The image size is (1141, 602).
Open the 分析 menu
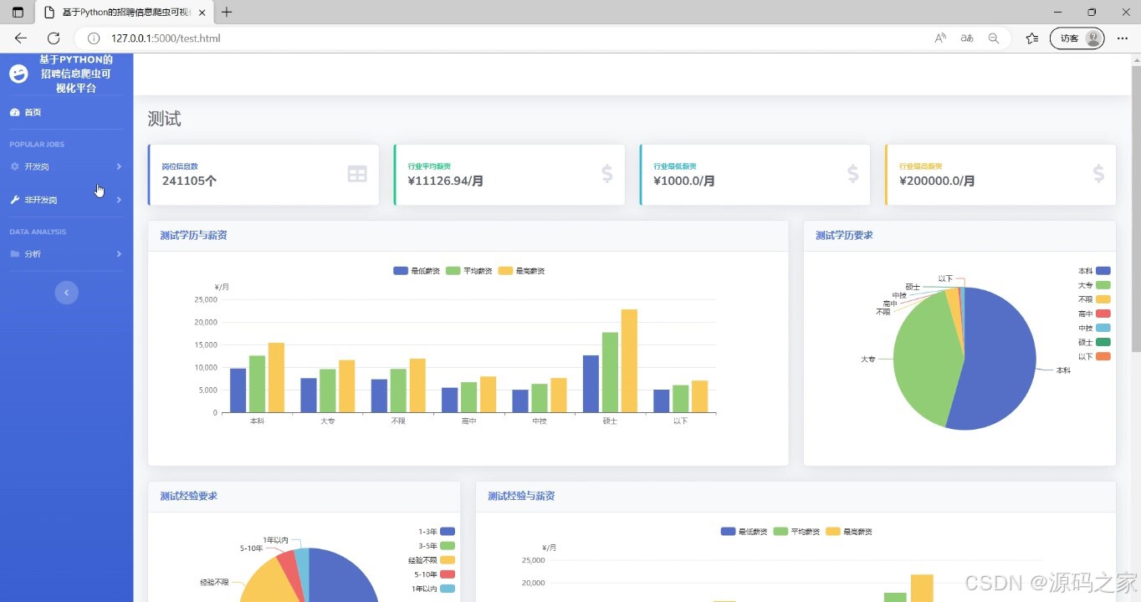point(66,253)
